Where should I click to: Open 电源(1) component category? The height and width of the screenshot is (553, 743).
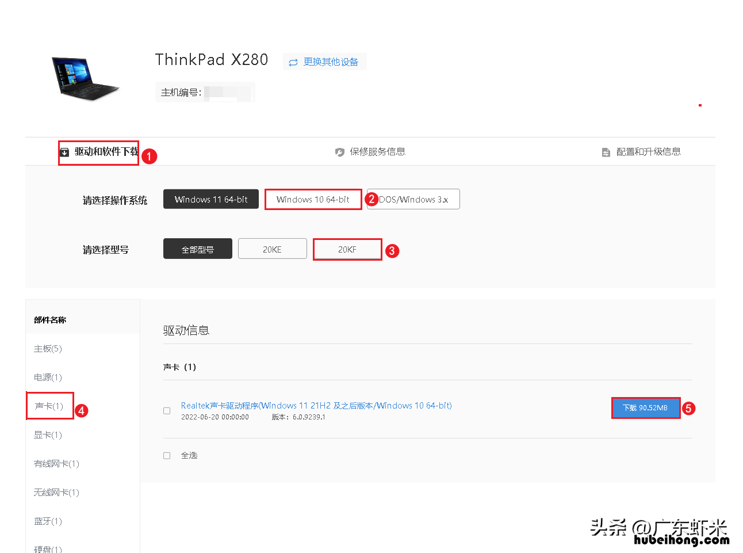tap(48, 377)
